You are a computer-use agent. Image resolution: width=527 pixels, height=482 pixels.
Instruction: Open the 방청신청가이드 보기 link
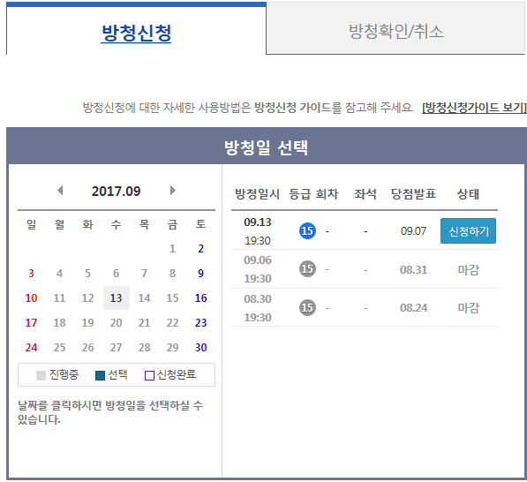[474, 108]
